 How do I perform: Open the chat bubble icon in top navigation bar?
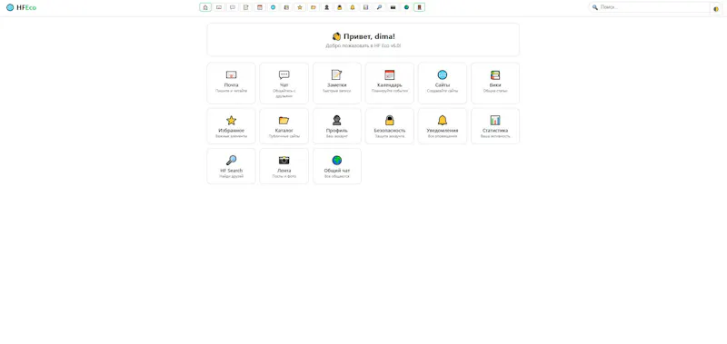[233, 7]
